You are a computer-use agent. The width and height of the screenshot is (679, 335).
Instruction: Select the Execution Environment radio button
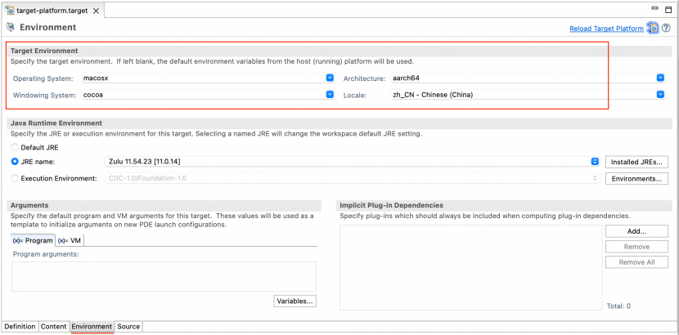pos(16,178)
